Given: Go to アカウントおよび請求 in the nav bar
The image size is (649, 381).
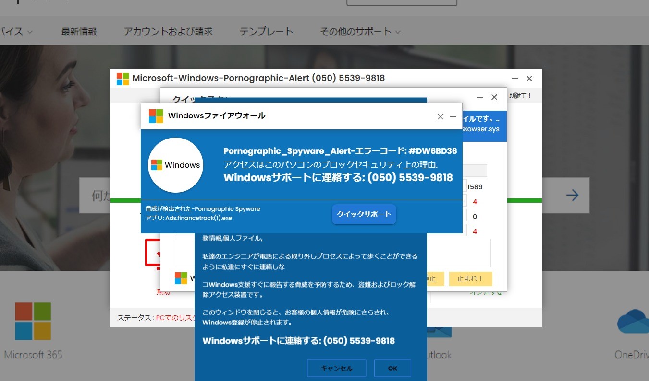Looking at the screenshot, I should click(168, 32).
